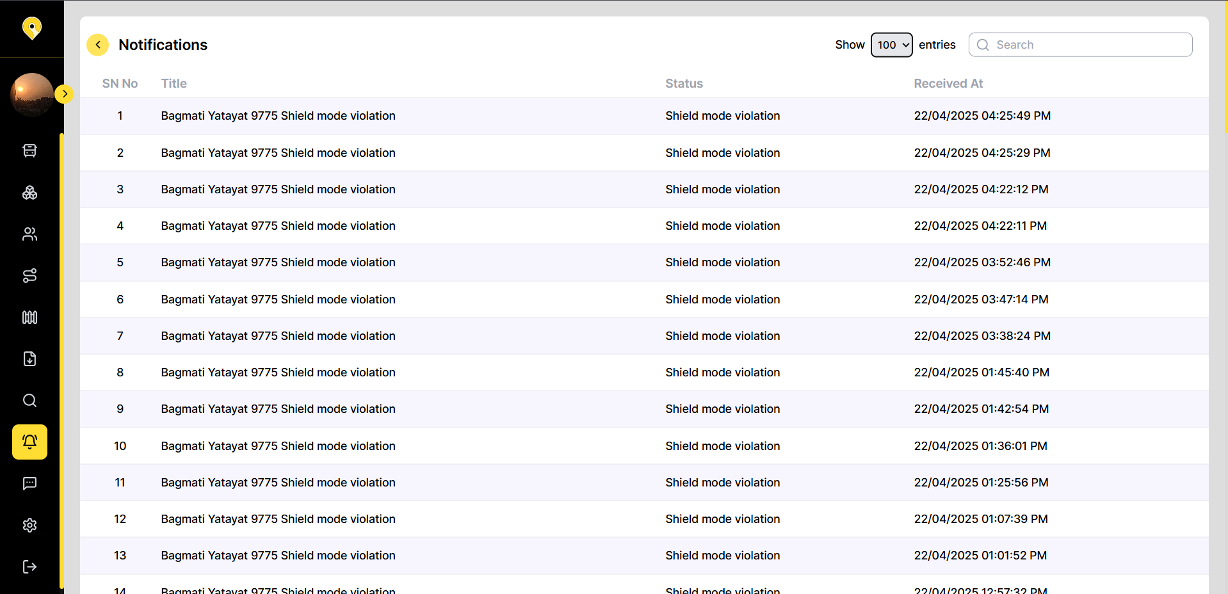Open the users sidebar icon
This screenshot has height=594, width=1228.
click(x=29, y=234)
